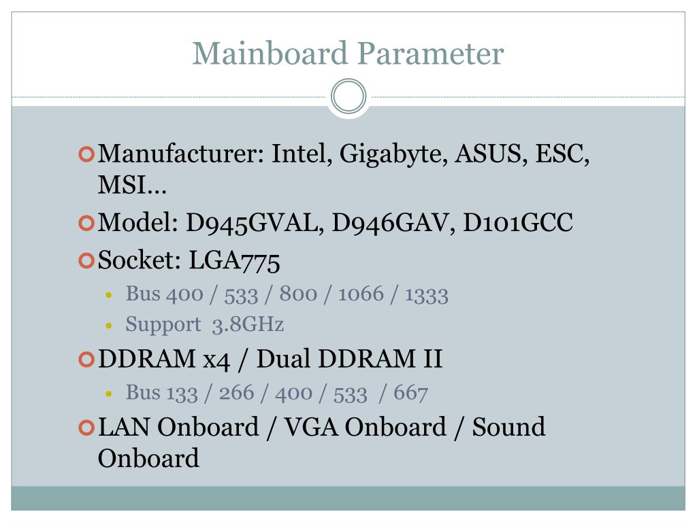697x522 pixels.
Task: Click the teal footer bar of the slide
Action: (348, 498)
